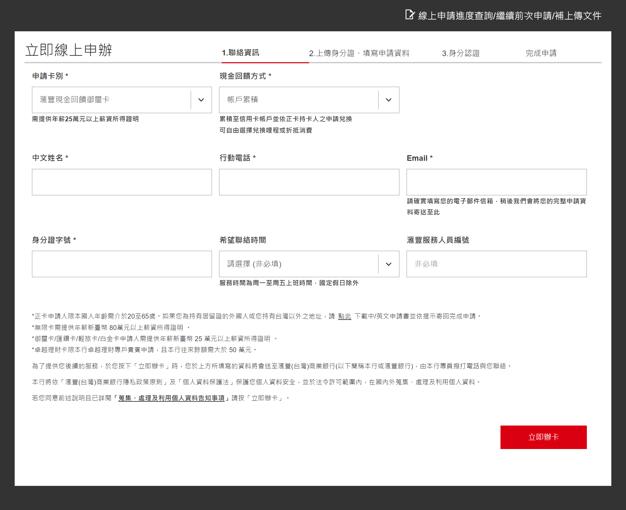Click the 卓越理財卡限本行卓越理財專戶貴賓申請 note line

pyautogui.click(x=144, y=350)
